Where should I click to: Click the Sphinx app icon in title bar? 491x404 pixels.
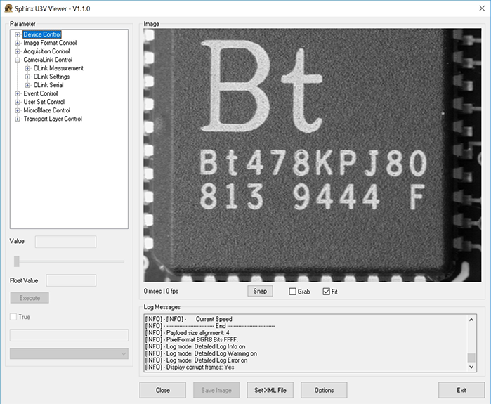pos(9,6)
